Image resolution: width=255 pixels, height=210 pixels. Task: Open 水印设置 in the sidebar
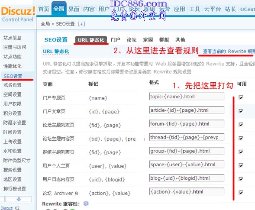[x=13, y=151]
